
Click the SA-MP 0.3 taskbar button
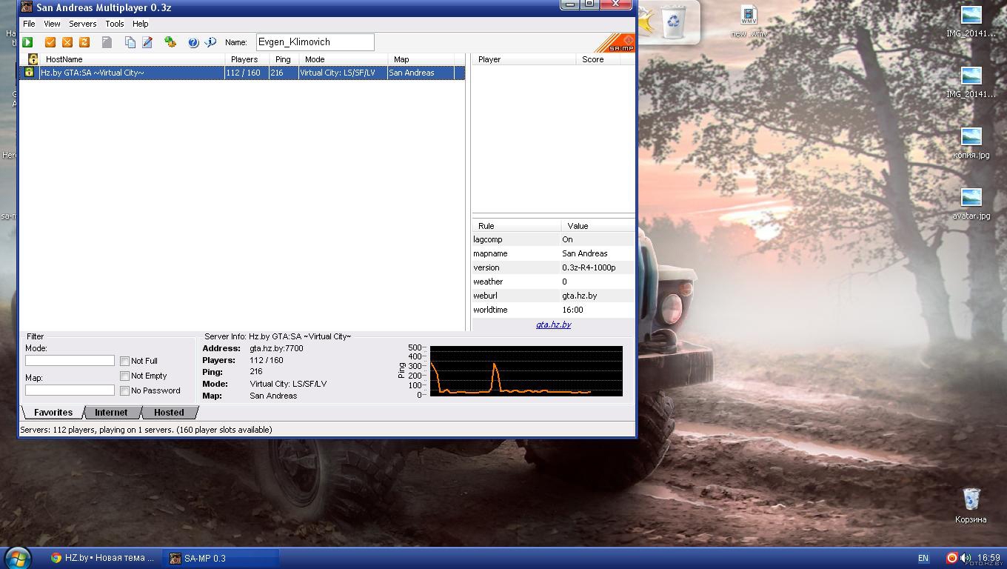(x=221, y=558)
